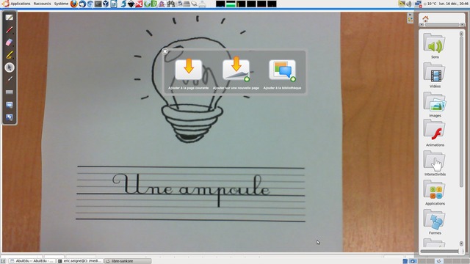The height and width of the screenshot is (264, 470).
Task: Go to library home via house icon
Action: click(x=425, y=19)
